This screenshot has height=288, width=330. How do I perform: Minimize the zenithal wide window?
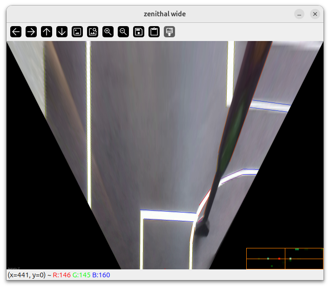click(x=300, y=14)
